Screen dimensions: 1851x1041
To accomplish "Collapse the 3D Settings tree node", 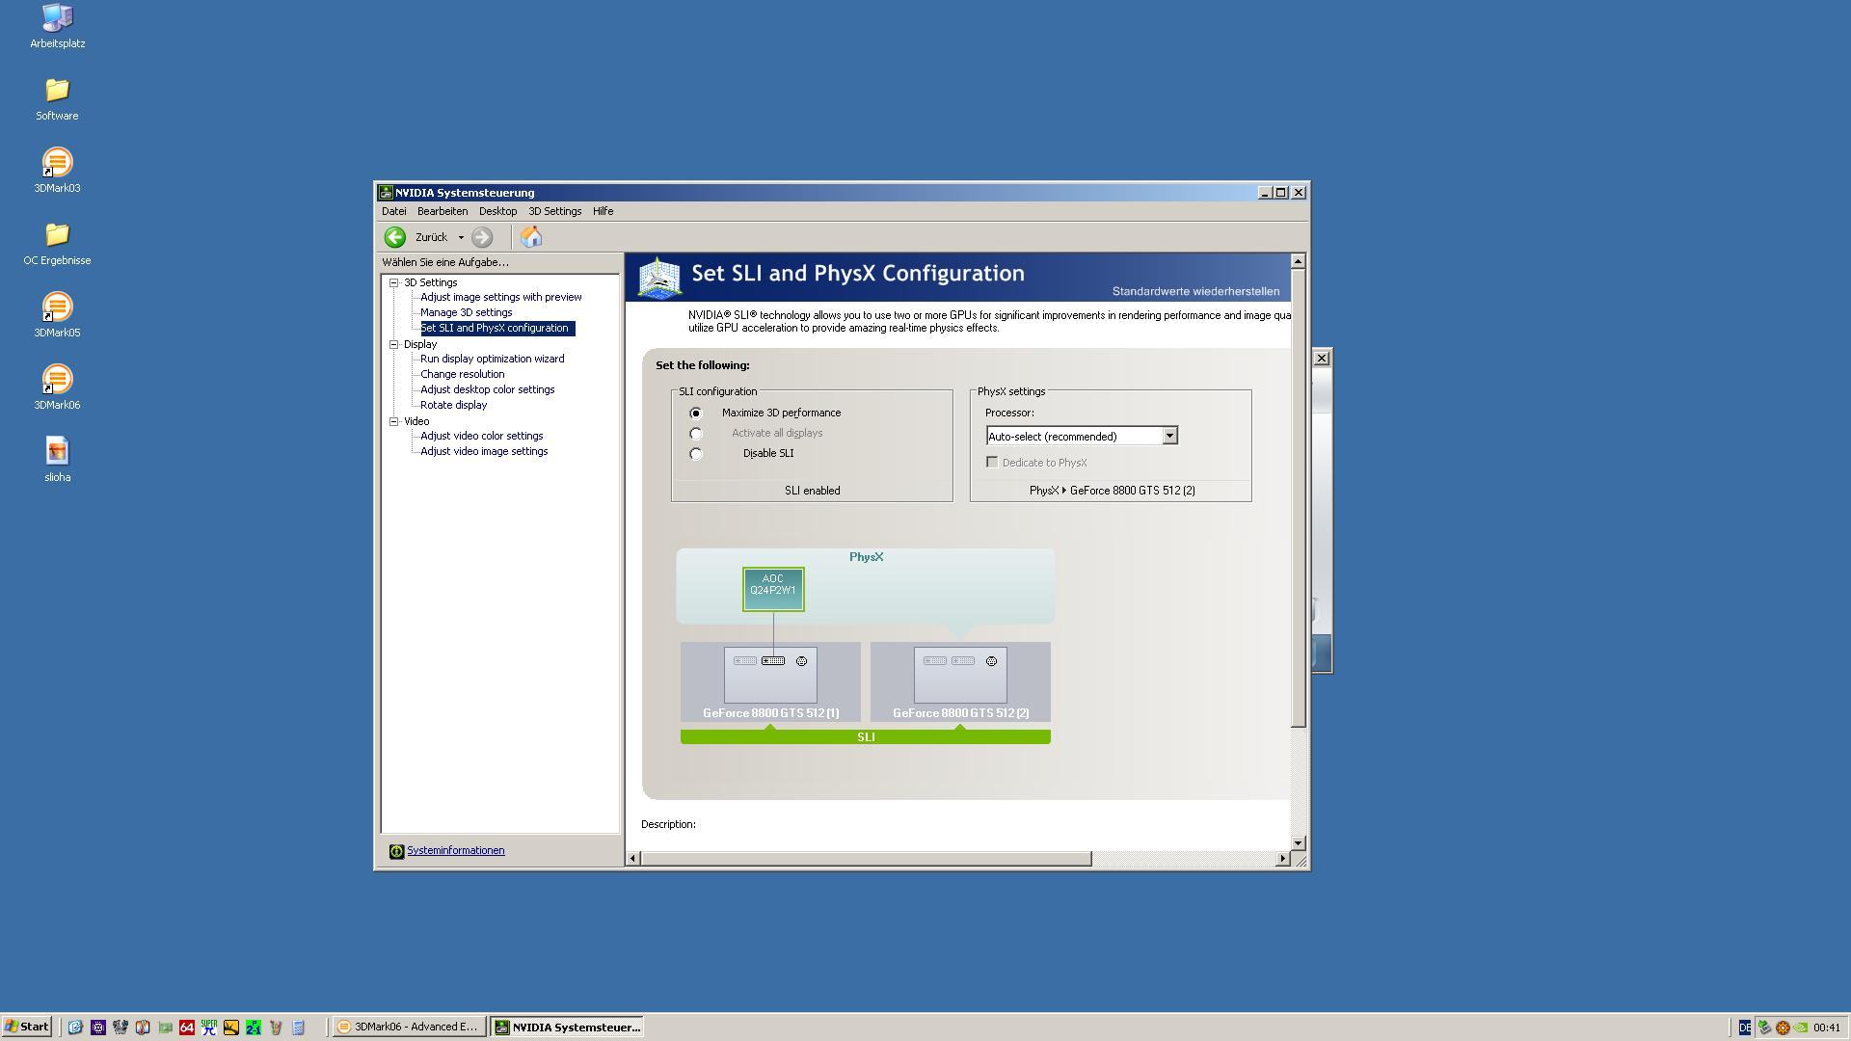I will [x=393, y=282].
